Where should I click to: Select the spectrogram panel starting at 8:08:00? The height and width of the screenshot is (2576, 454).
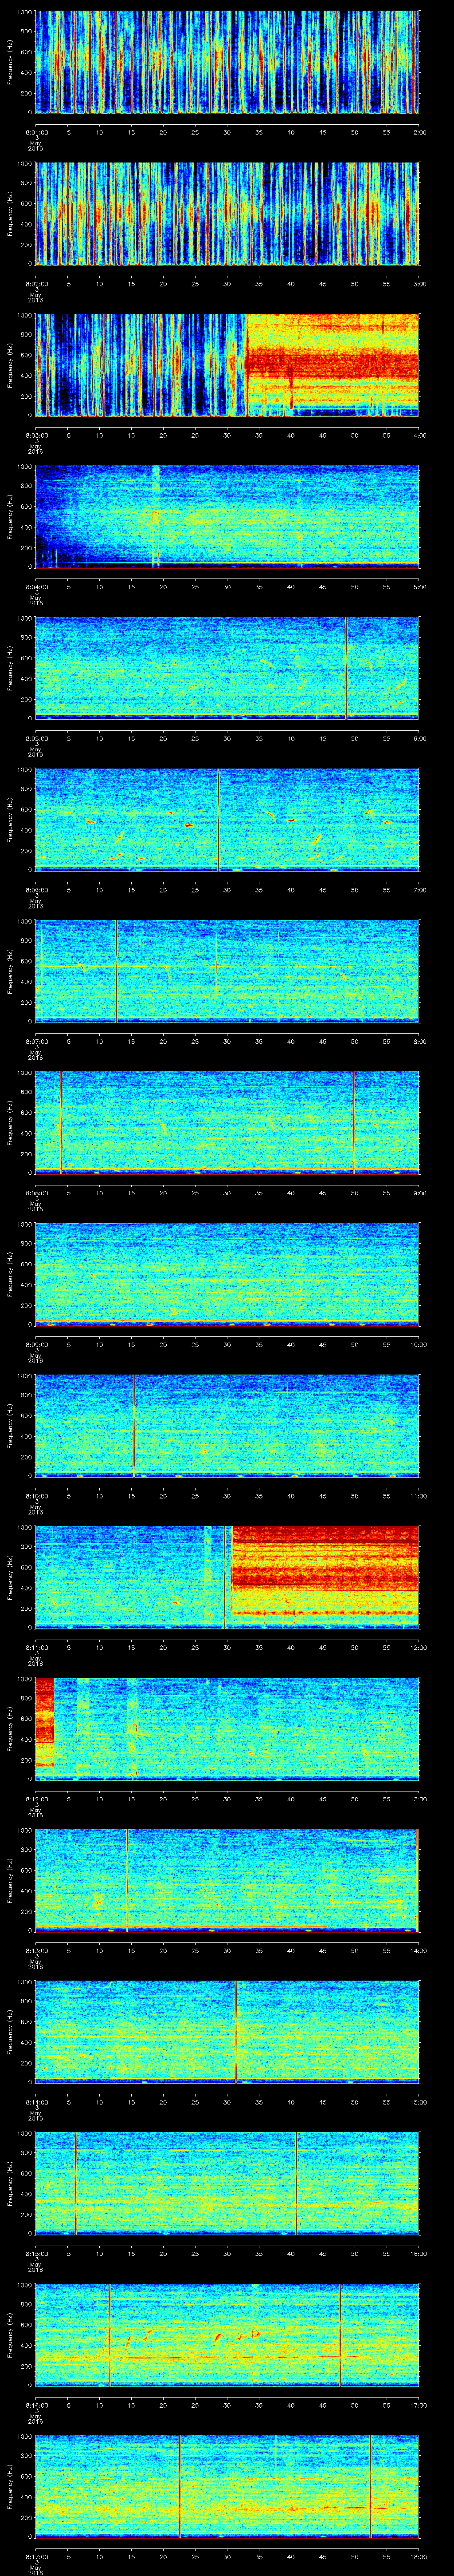[x=227, y=1123]
